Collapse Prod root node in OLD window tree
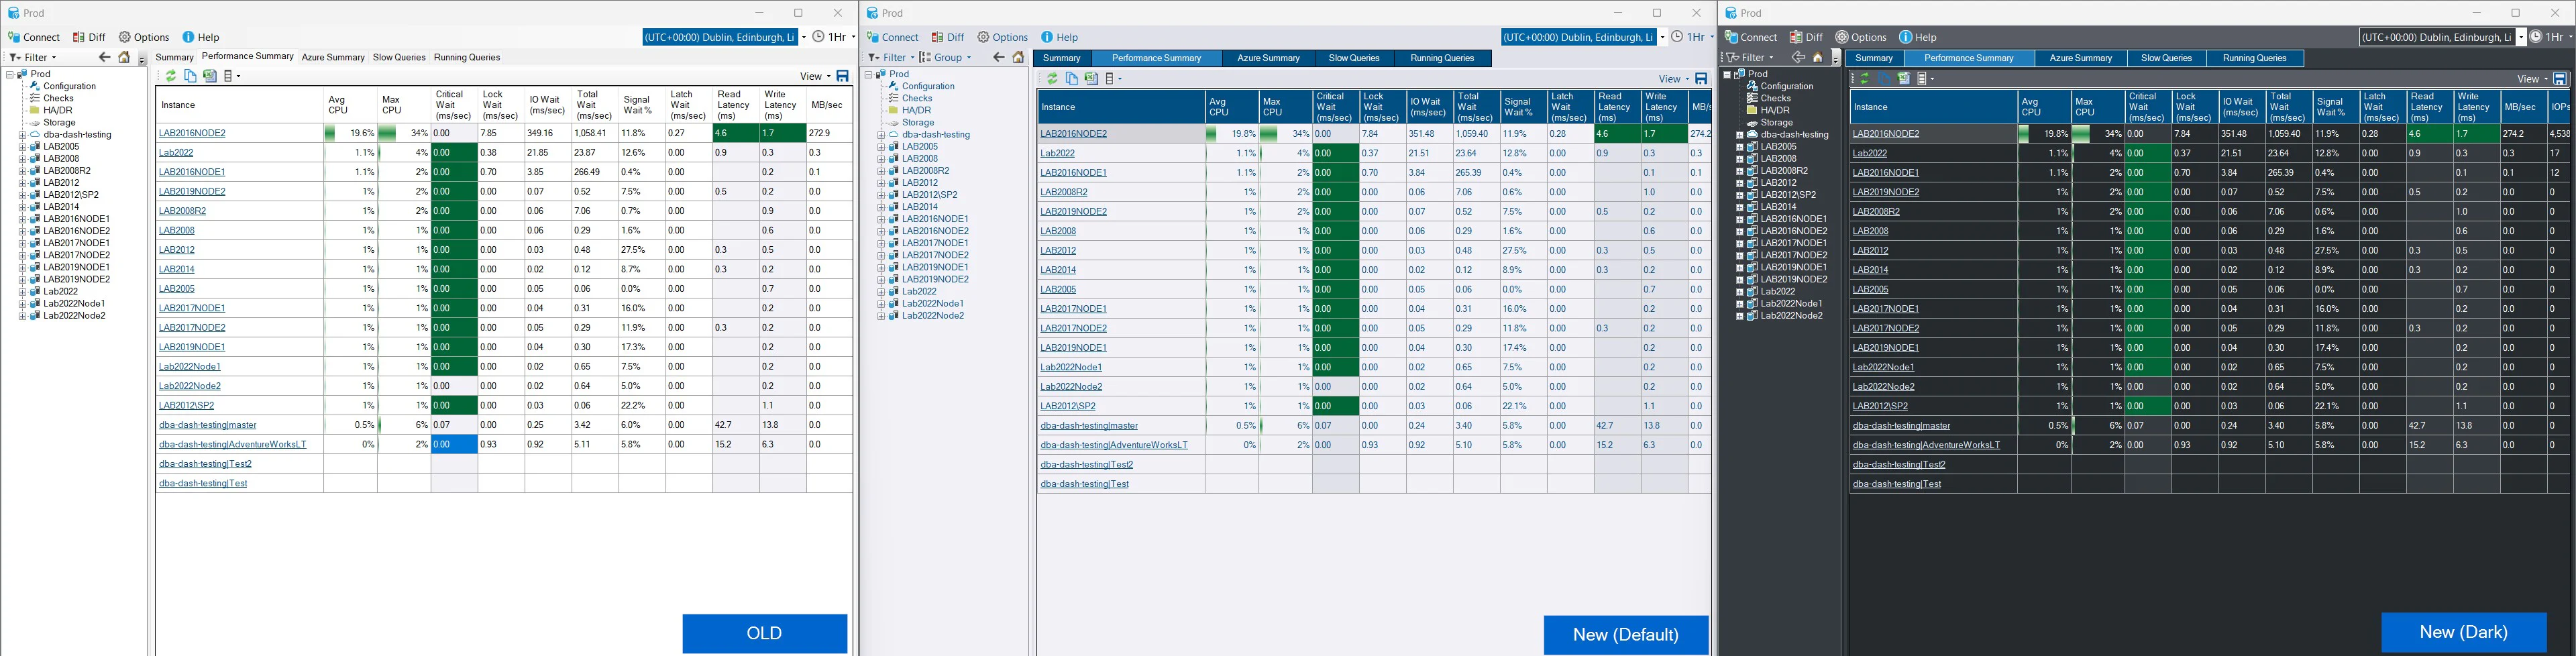This screenshot has height=656, width=2576. coord(10,74)
